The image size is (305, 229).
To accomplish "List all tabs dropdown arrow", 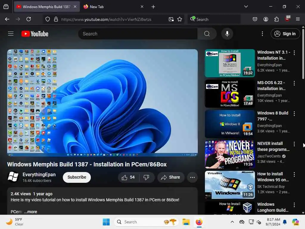I will [246, 7].
